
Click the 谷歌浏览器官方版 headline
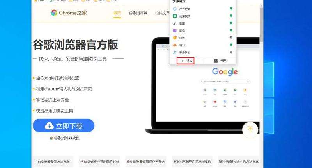point(75,45)
